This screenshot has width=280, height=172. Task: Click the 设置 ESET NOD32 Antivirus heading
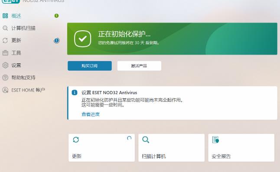pyautogui.click(x=109, y=93)
